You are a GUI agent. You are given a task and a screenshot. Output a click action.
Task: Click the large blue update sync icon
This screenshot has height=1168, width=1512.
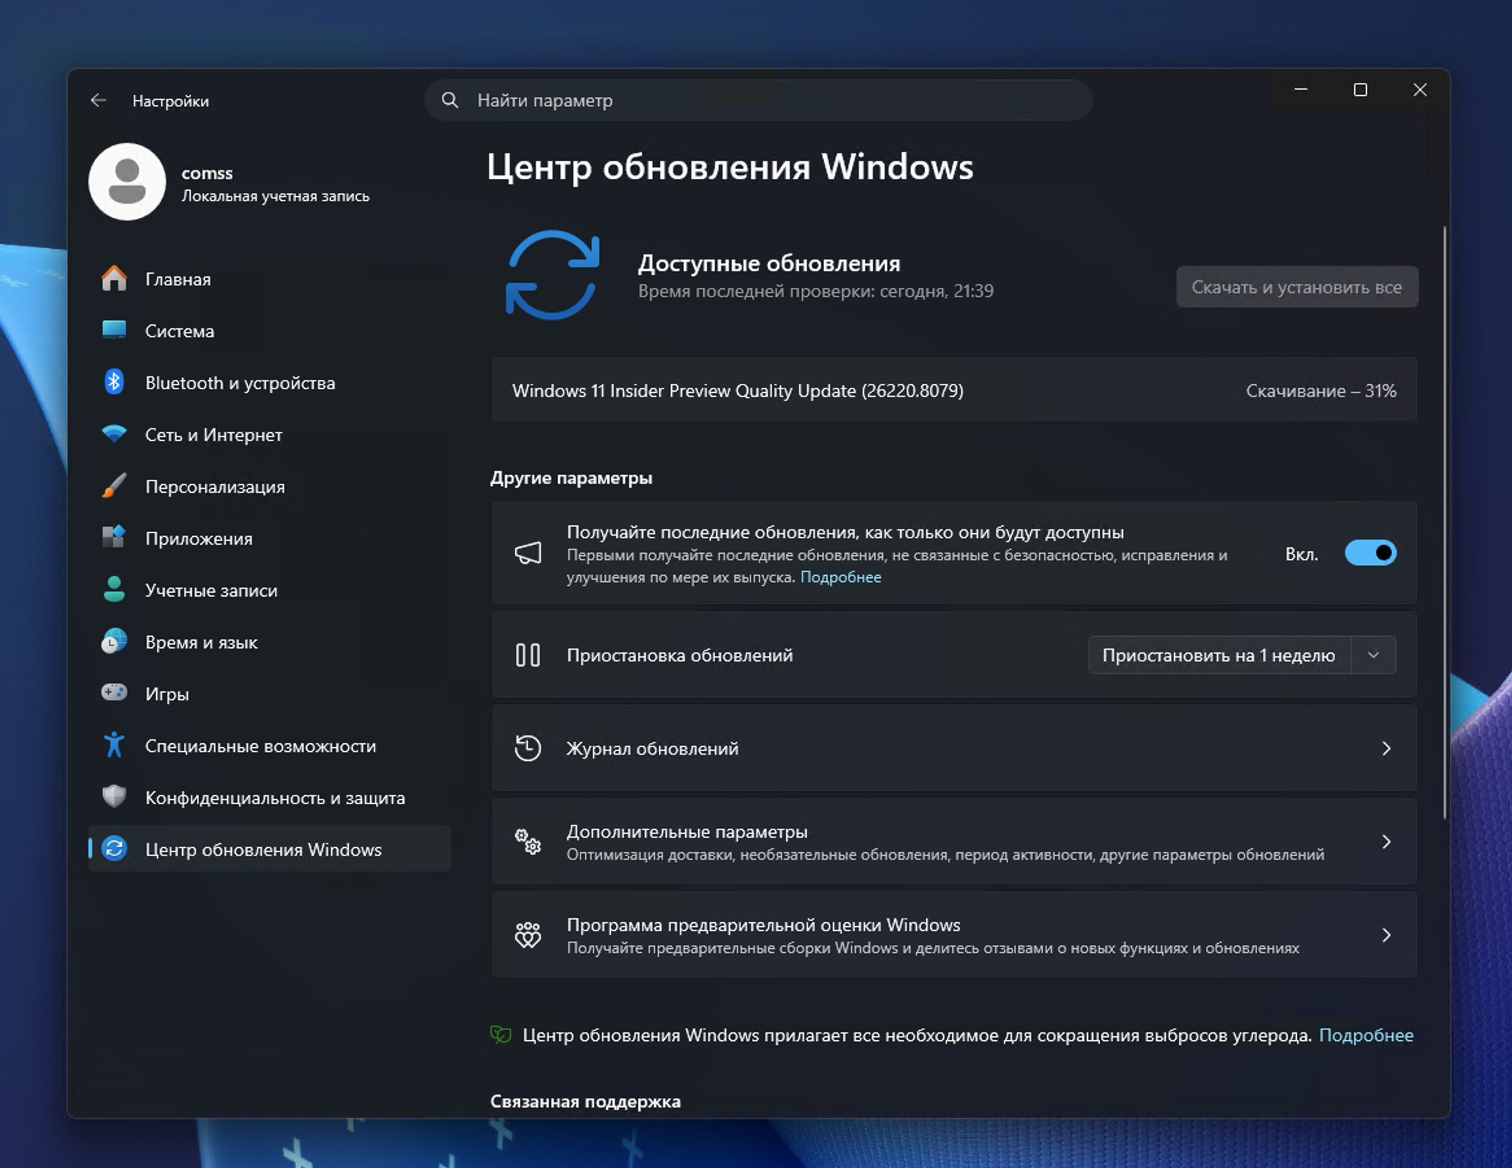(553, 275)
